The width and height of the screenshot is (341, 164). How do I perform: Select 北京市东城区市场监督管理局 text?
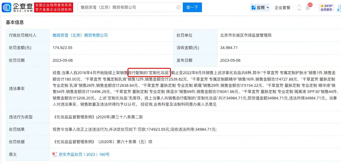coord(246,36)
